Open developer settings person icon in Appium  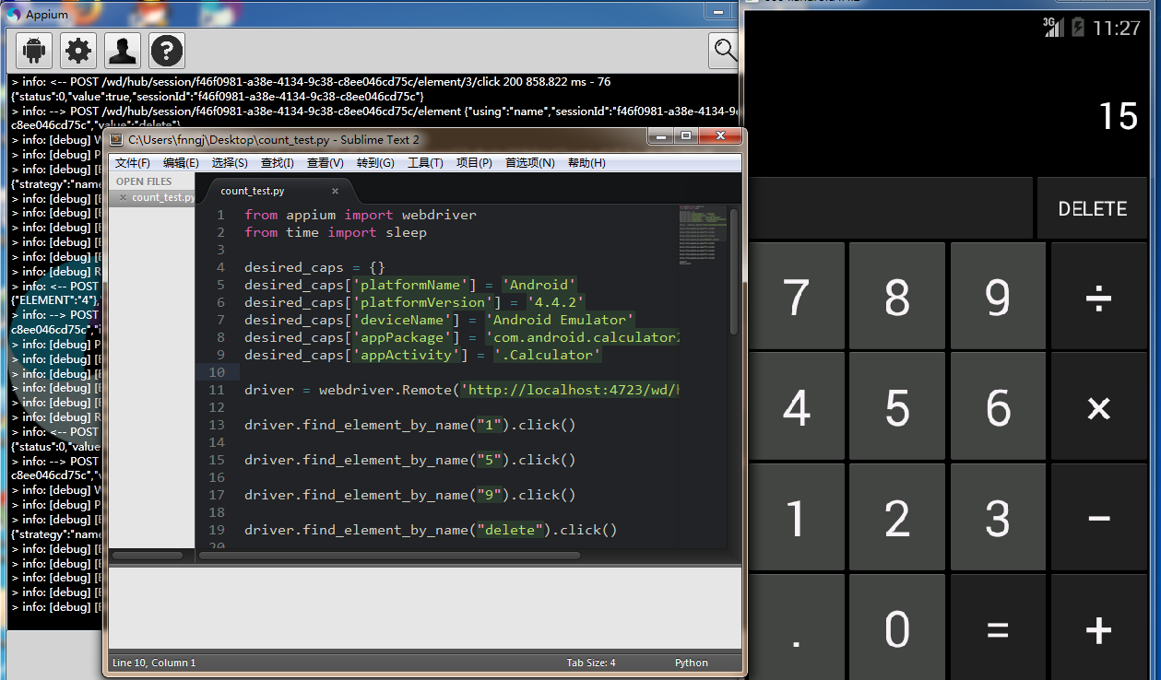(123, 51)
